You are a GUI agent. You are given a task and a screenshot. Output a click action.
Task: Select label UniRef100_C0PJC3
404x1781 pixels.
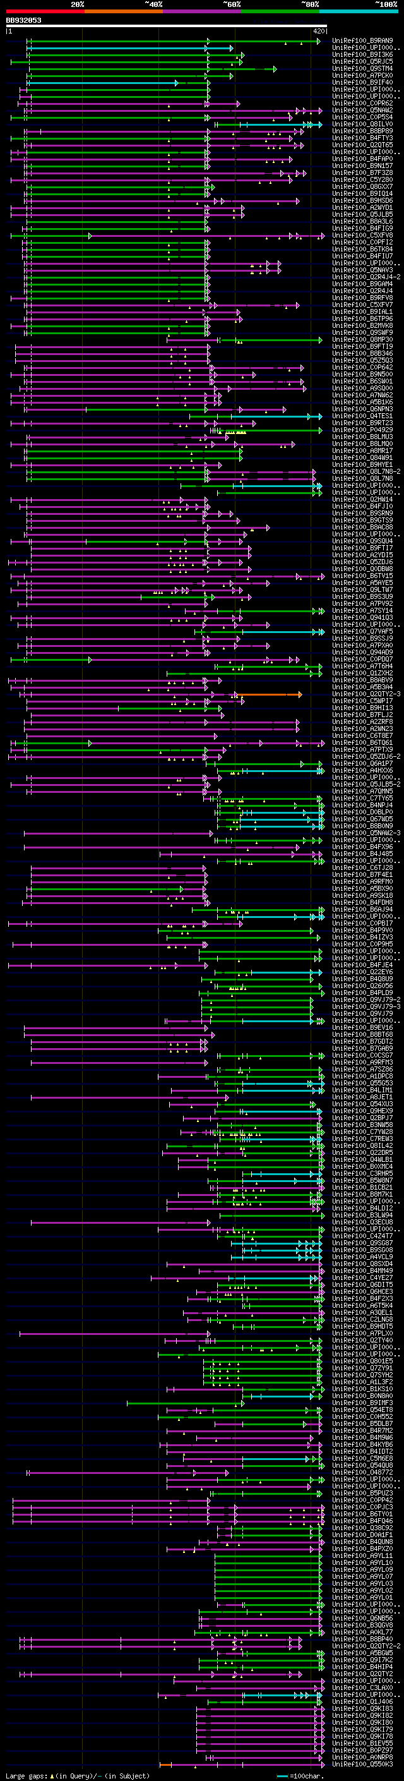pos(362,1508)
